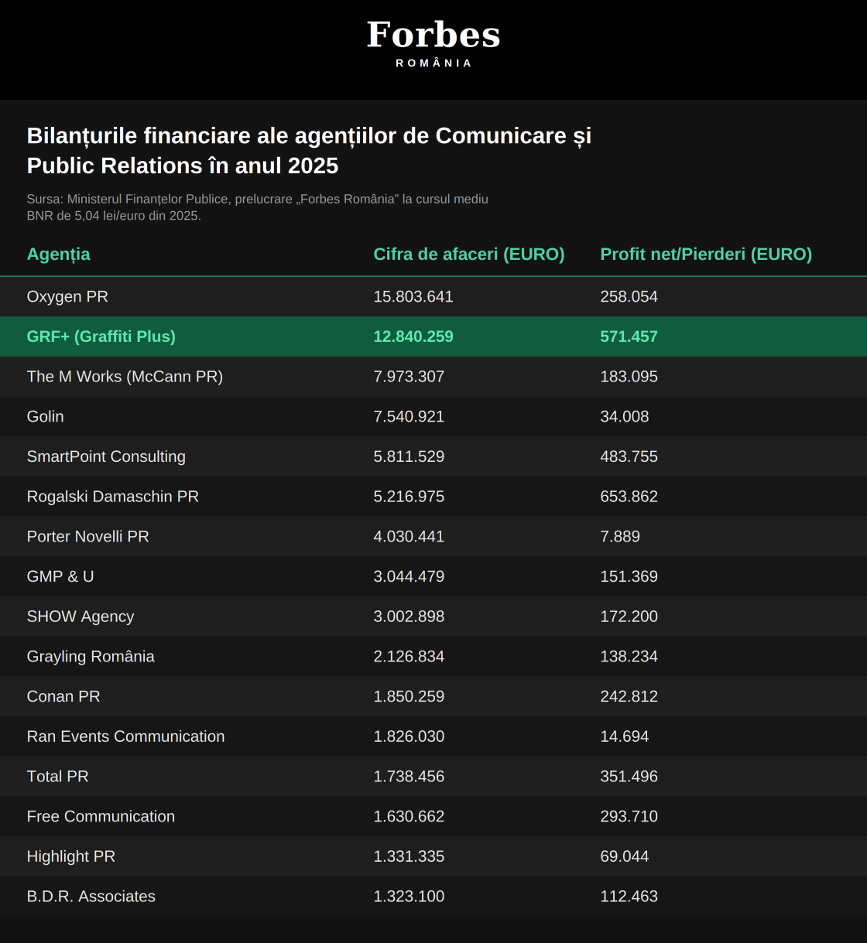Click profit value 69.044

coord(625,856)
